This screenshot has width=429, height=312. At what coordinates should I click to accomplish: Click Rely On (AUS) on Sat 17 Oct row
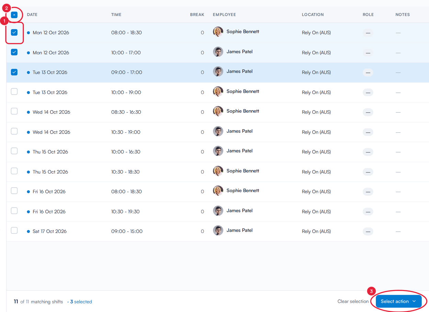[316, 231]
